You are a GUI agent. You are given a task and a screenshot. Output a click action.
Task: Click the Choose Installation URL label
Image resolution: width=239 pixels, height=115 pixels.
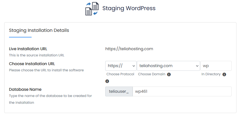(x=32, y=64)
